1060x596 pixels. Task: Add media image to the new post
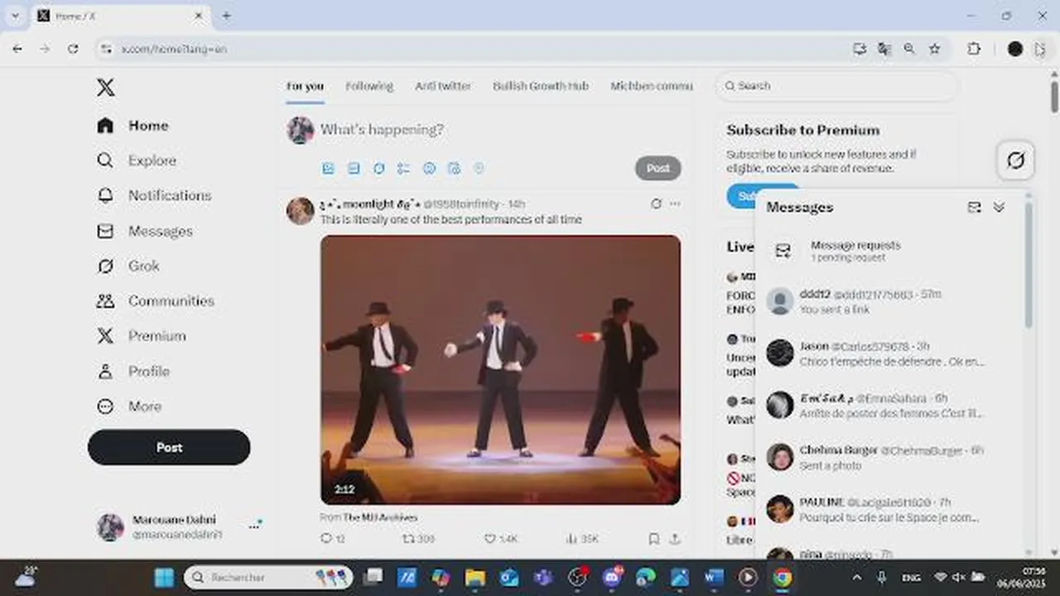click(328, 168)
